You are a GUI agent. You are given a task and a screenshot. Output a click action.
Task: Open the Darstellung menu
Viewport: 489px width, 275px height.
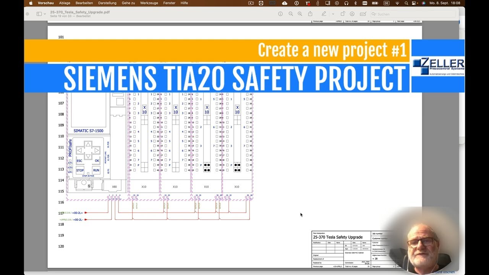click(107, 3)
